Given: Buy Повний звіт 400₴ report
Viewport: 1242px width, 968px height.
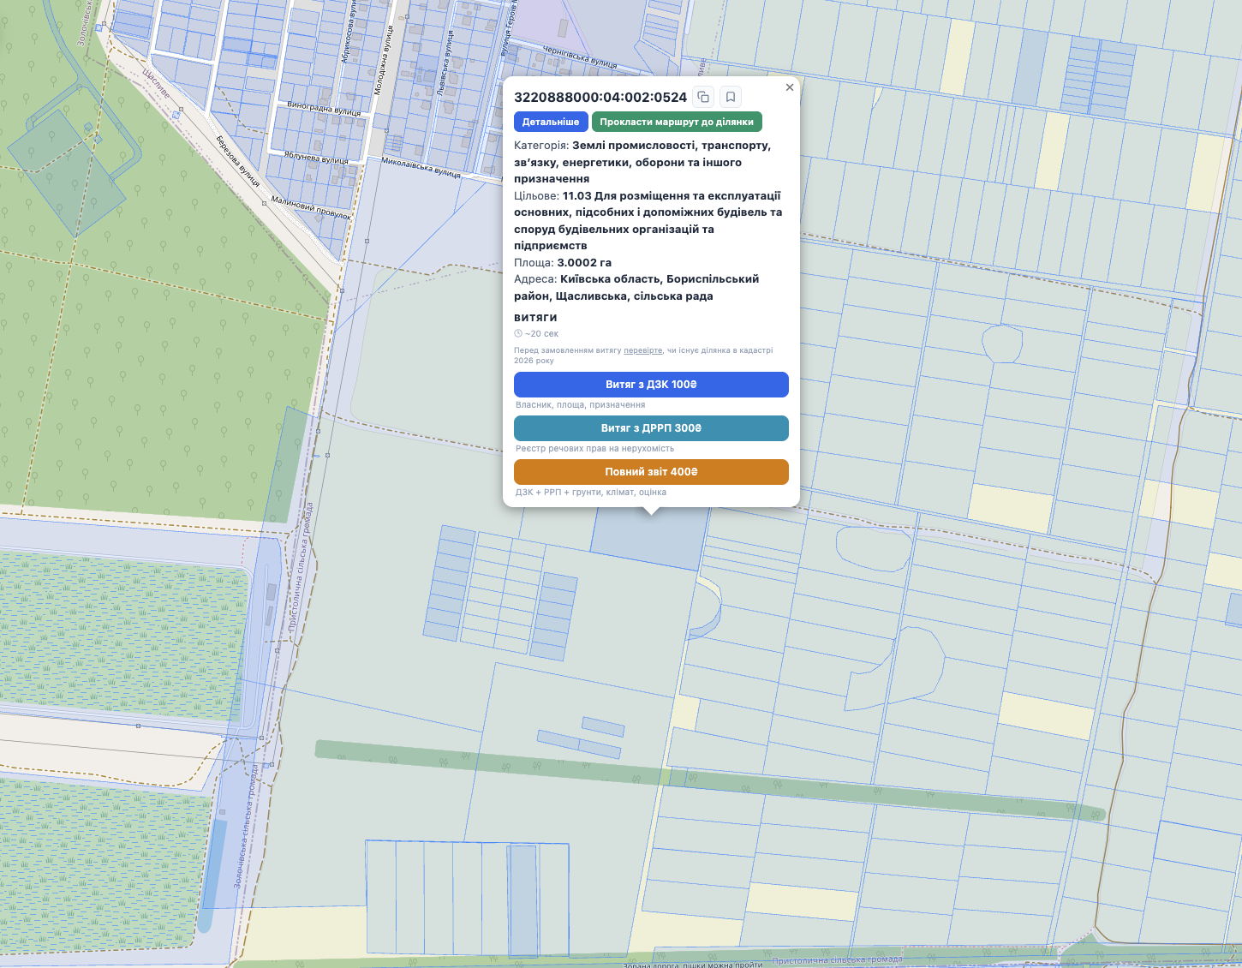Looking at the screenshot, I should tap(651, 472).
